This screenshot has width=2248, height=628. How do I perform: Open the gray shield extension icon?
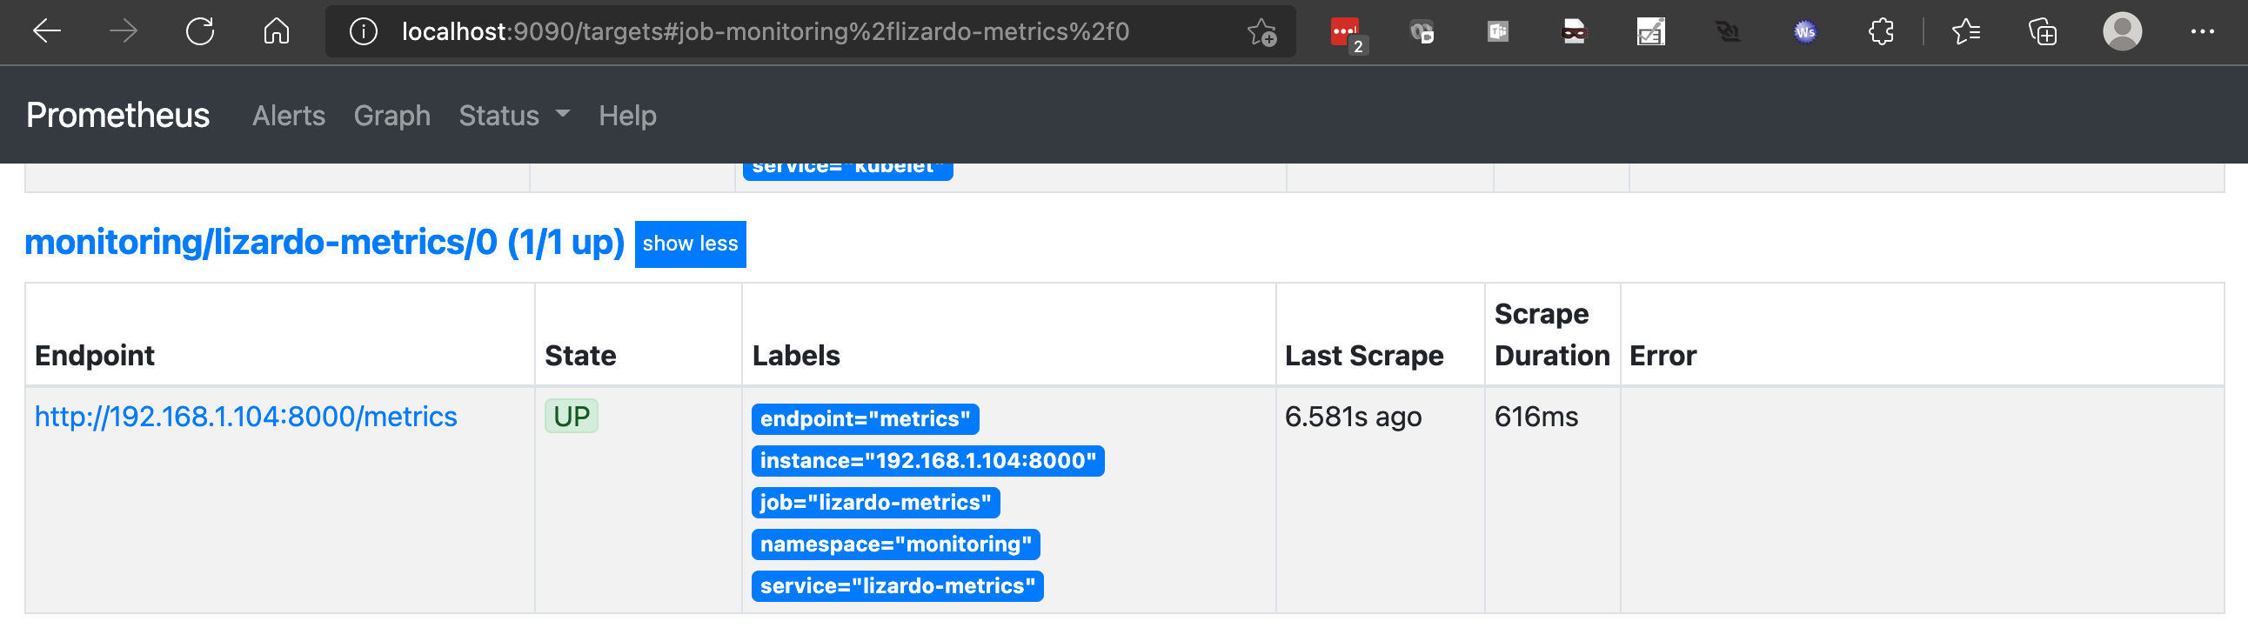pyautogui.click(x=1422, y=32)
